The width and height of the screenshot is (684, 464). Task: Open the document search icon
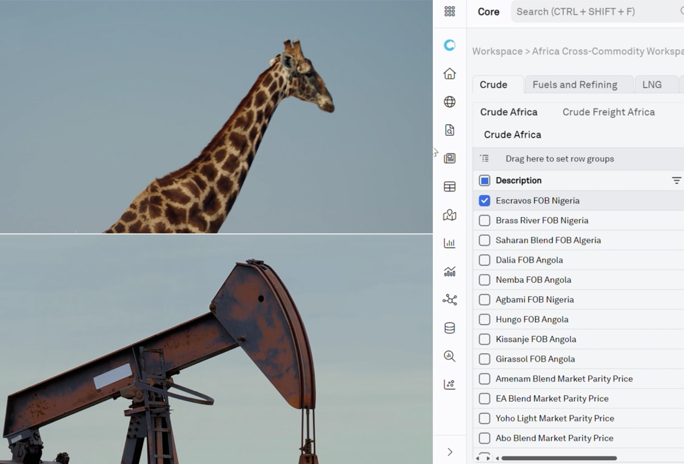pyautogui.click(x=450, y=130)
